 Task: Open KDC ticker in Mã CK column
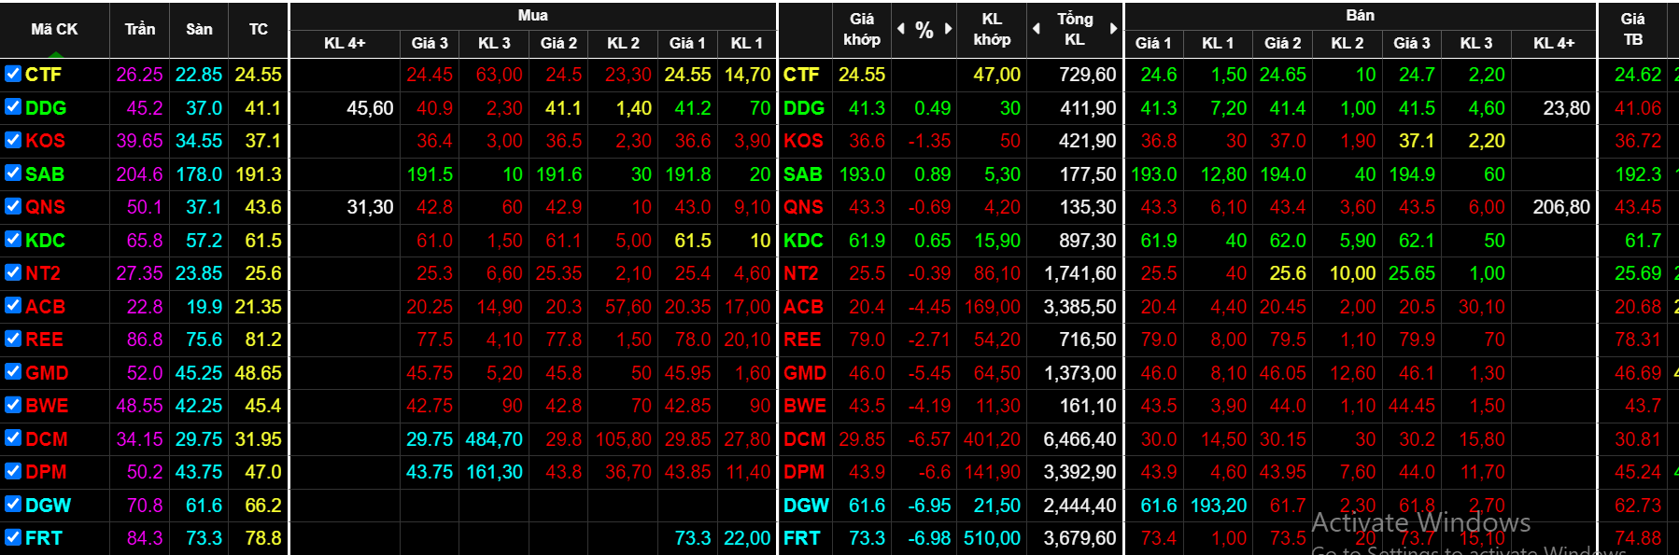click(x=45, y=240)
